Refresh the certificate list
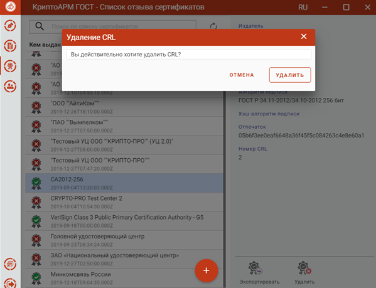This screenshot has height=288, width=376. pos(213,26)
